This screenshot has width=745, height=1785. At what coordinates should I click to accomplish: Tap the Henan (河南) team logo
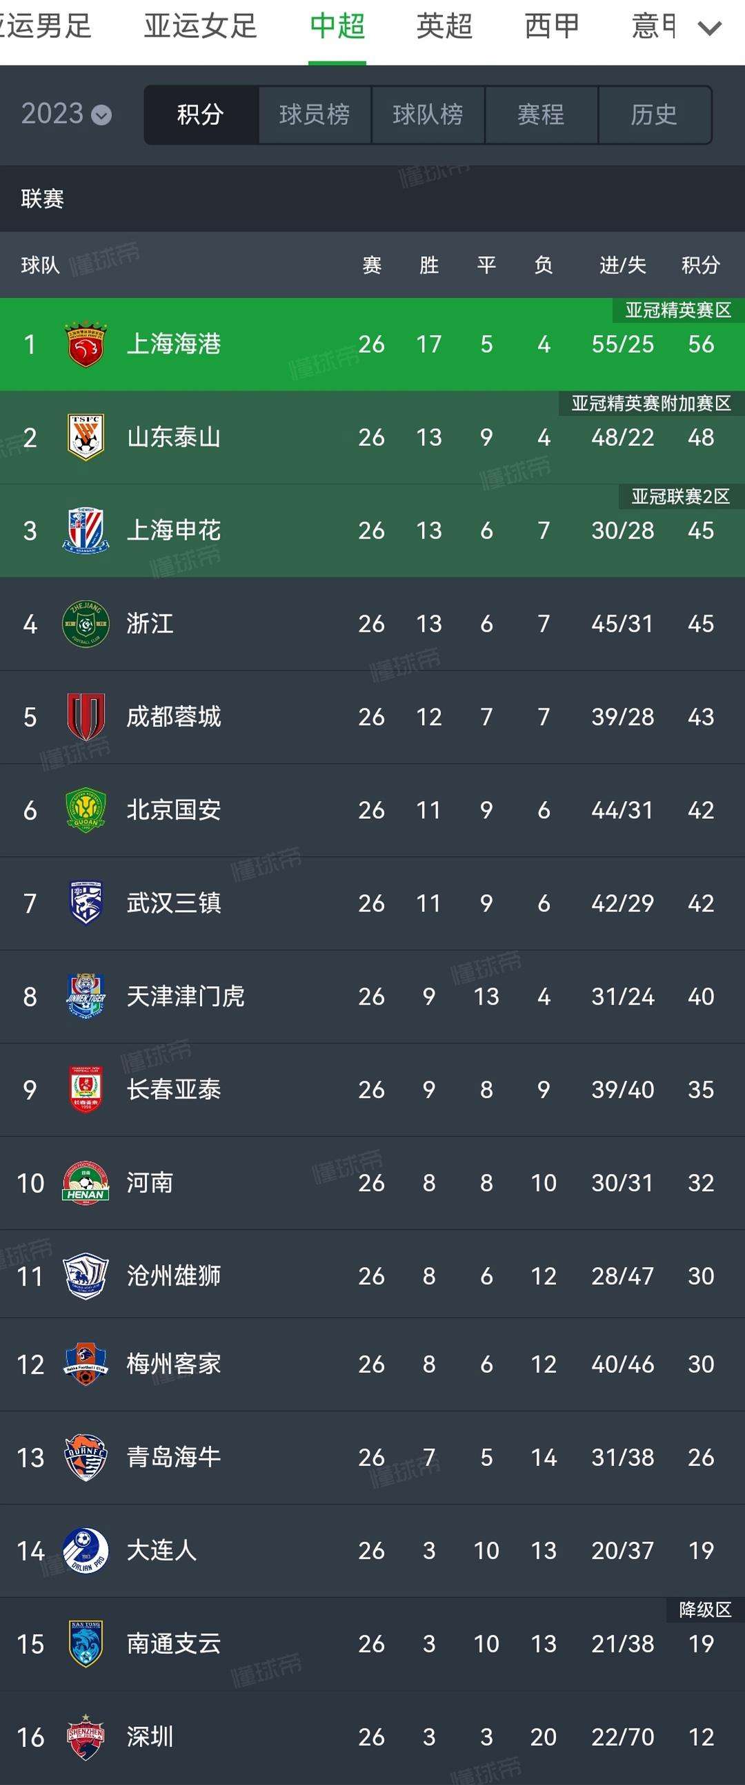[x=86, y=1183]
